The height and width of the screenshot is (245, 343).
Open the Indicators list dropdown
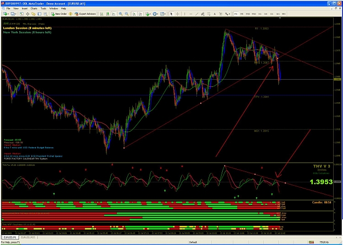coord(148,14)
